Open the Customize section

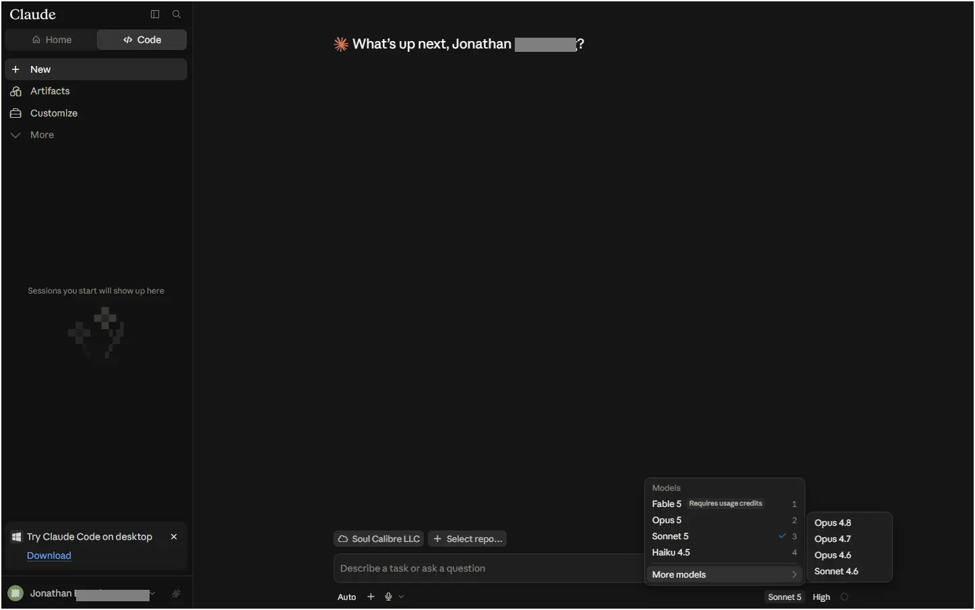pos(96,113)
